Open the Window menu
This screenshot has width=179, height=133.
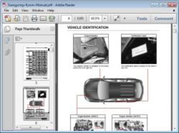click(38, 10)
